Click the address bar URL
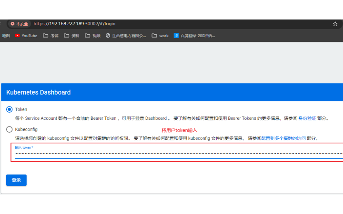Viewport: 343px width, 214px height. coord(74,24)
